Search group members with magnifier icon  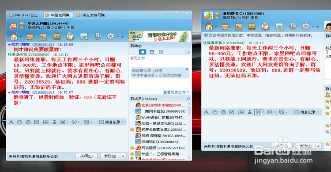[x=188, y=99]
